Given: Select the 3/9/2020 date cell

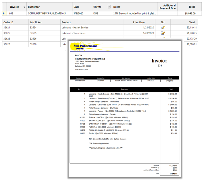Looking at the screenshot, I should click(x=82, y=13).
